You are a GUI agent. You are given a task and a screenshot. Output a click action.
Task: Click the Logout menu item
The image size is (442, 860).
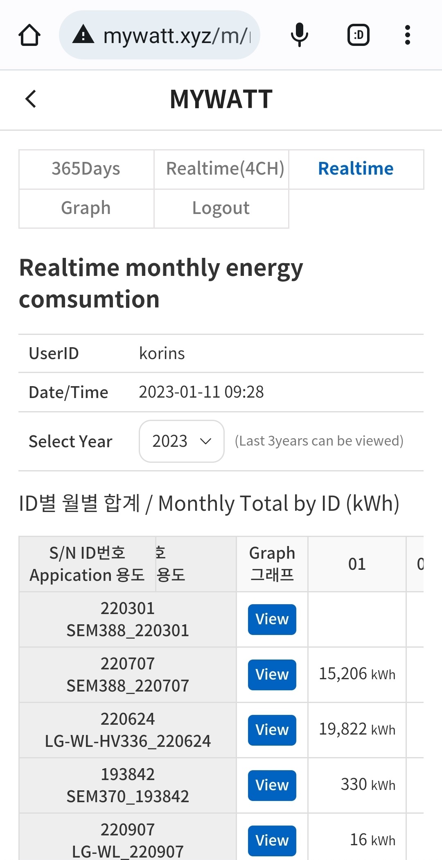point(221,208)
